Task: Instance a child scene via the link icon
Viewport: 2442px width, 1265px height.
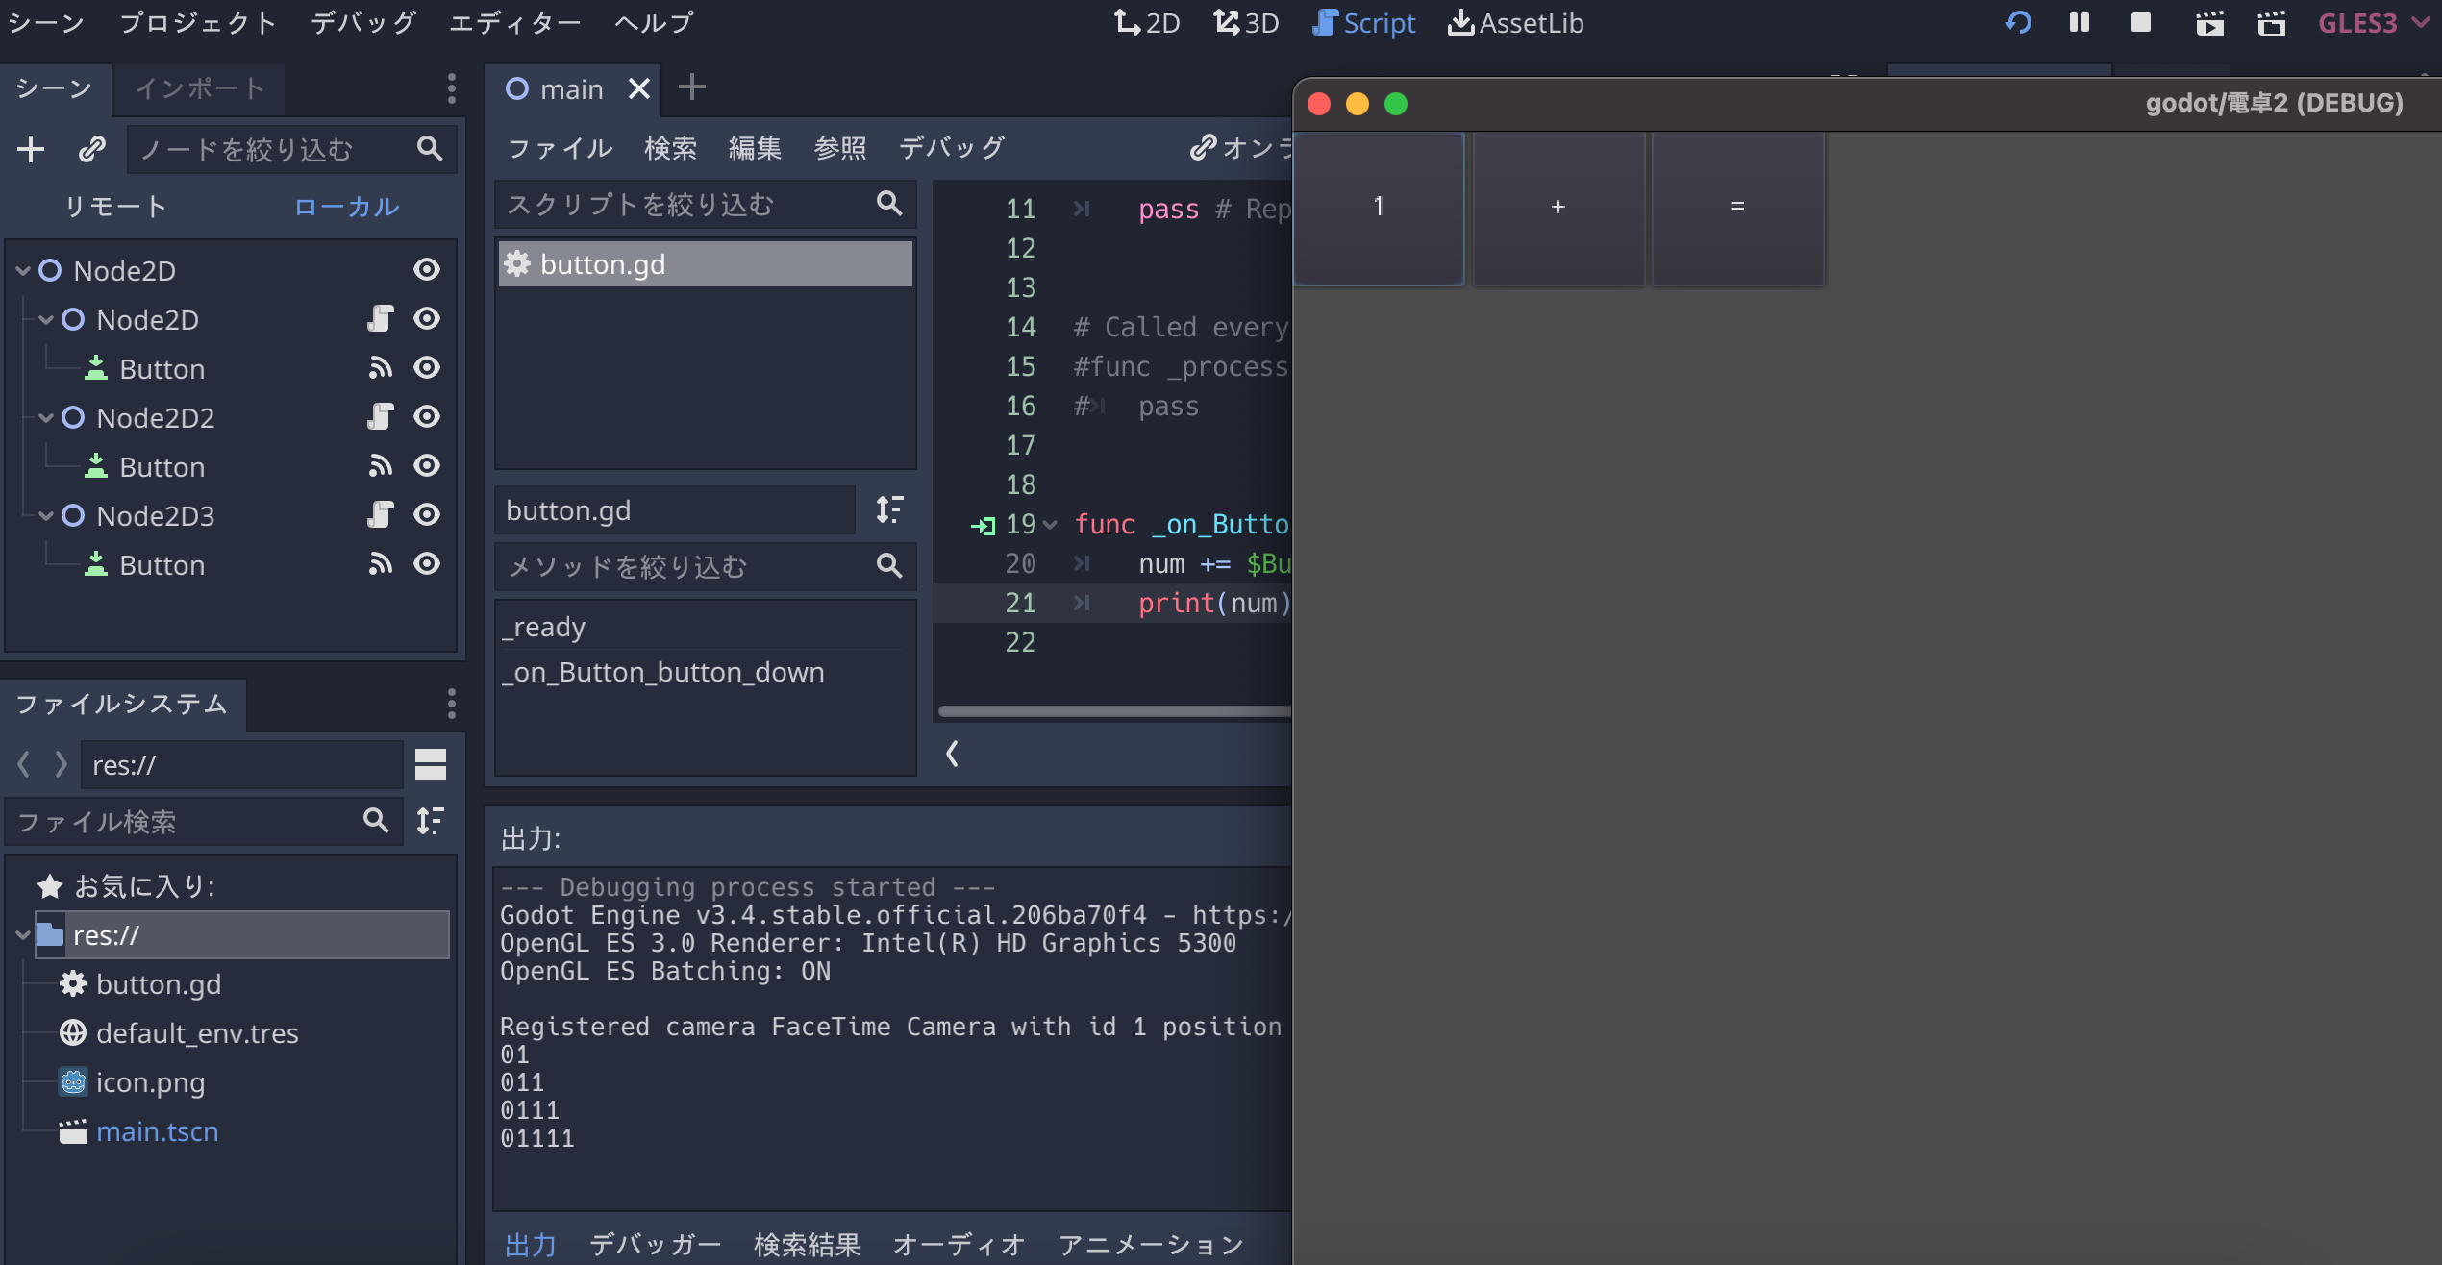Action: [x=92, y=149]
